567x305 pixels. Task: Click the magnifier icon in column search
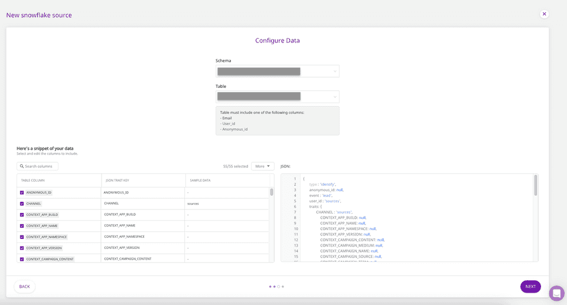click(x=22, y=166)
